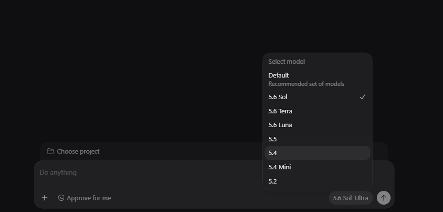Open the Choose project picker

(73, 152)
